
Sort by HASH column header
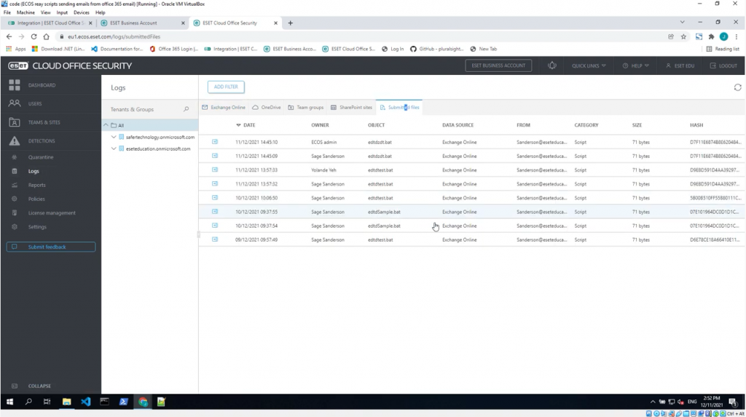[696, 125]
